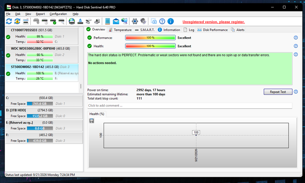
Task: Click the 1535.2 GB free space bar
Action: tap(40, 116)
